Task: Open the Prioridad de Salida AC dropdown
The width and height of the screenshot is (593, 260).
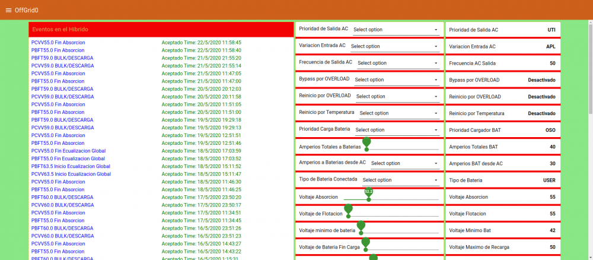Action: (396, 30)
